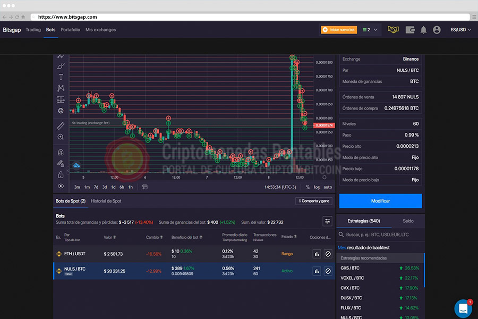This screenshot has height=319, width=478.
Task: Open the live chat support bubble
Action: tap(463, 308)
